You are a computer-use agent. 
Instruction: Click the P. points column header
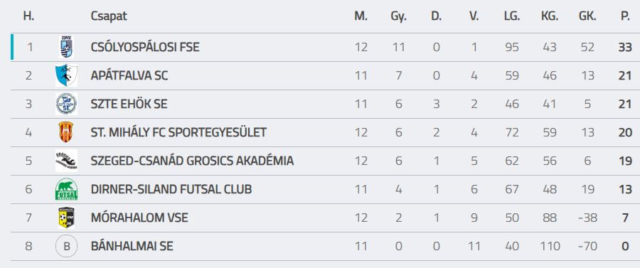pyautogui.click(x=625, y=17)
